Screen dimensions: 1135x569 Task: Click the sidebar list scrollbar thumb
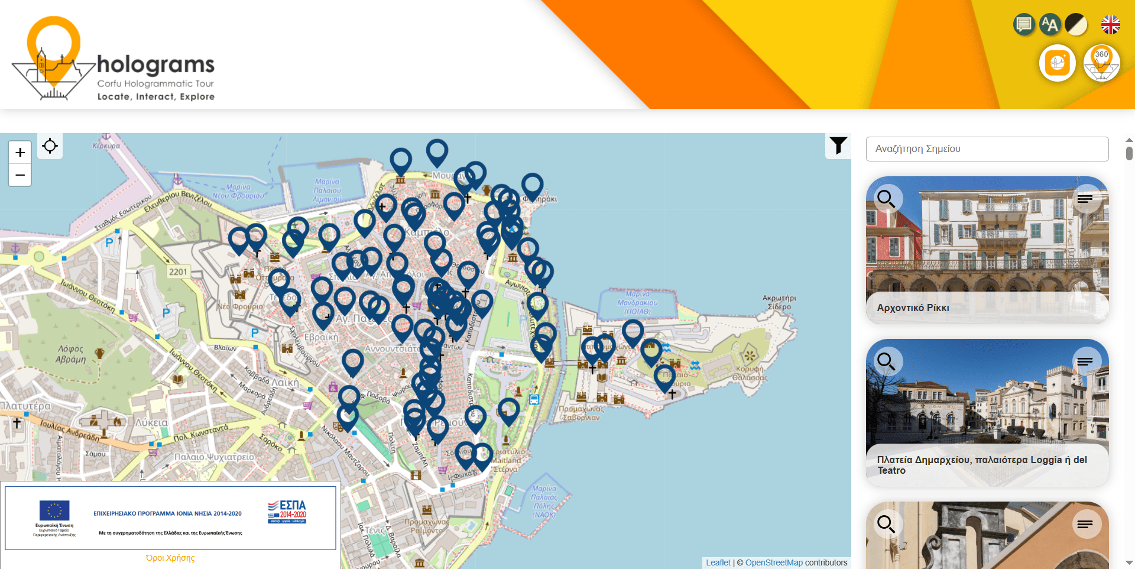click(1129, 153)
